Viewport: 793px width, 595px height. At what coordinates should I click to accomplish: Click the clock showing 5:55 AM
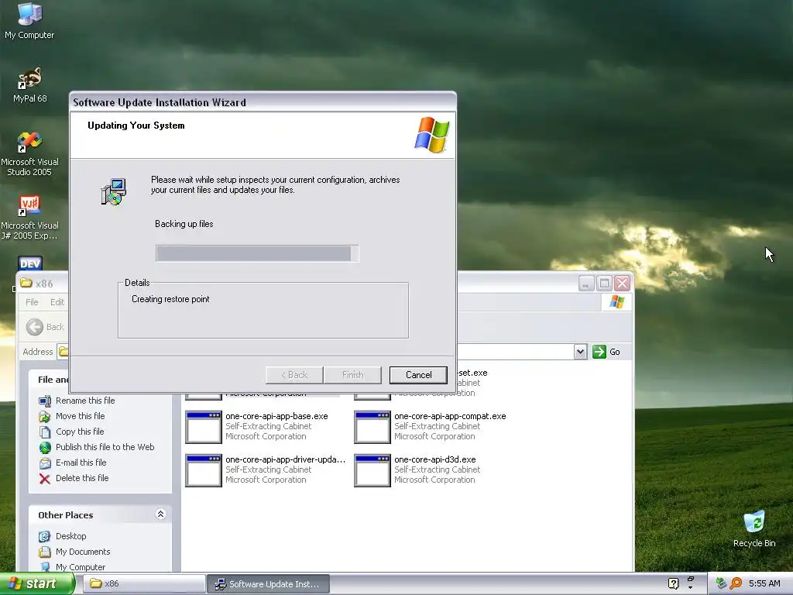[764, 583]
